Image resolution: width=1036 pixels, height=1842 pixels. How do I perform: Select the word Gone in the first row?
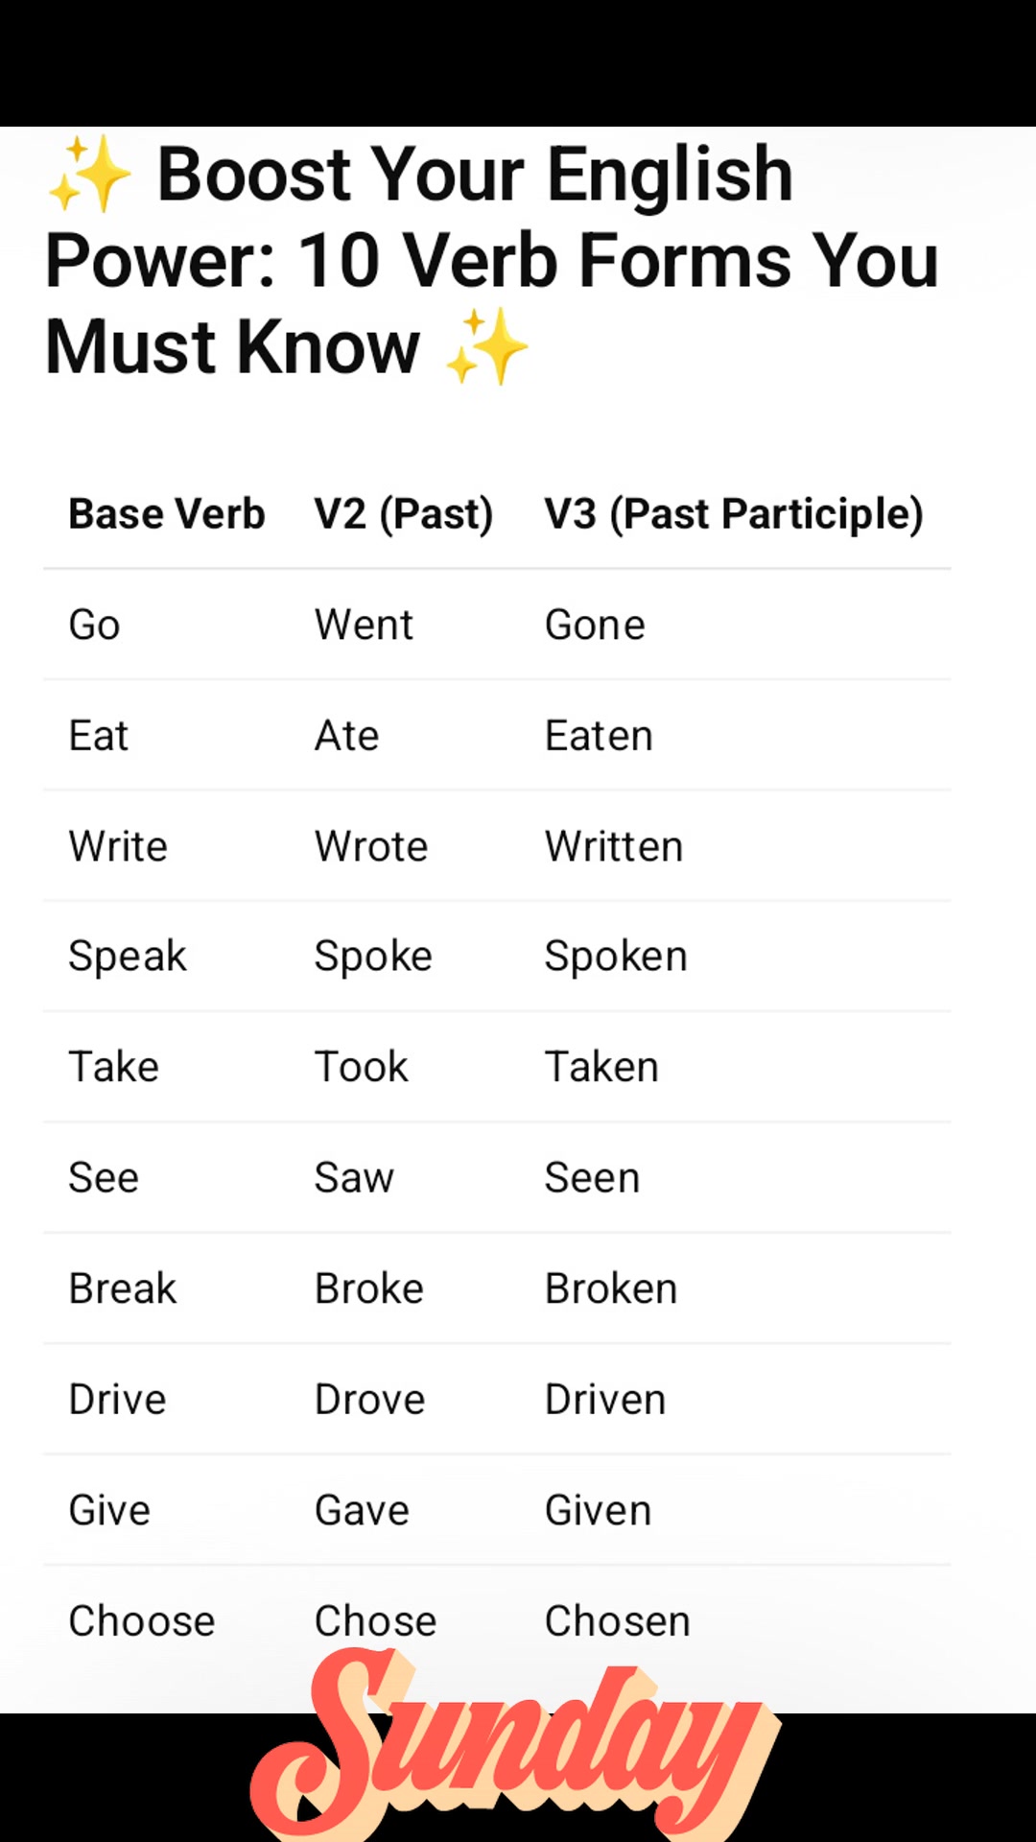595,626
